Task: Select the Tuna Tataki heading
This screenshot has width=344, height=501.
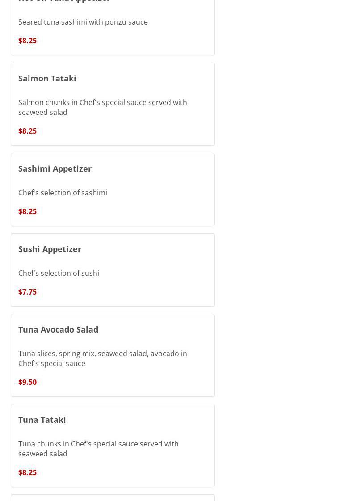Action: coord(42,420)
